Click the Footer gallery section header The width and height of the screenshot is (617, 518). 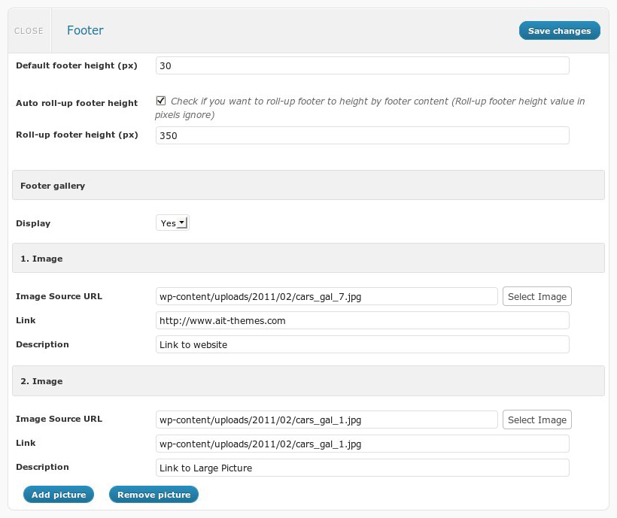(x=308, y=186)
